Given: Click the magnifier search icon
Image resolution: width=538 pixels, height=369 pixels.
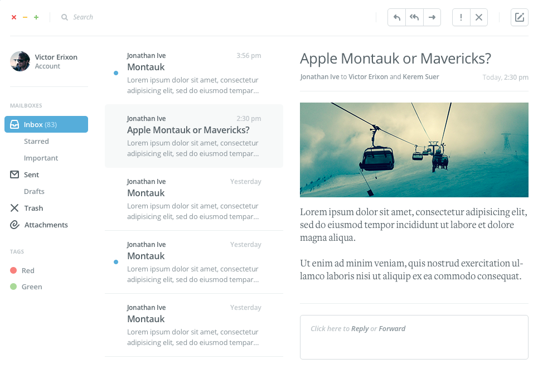Looking at the screenshot, I should (x=65, y=17).
